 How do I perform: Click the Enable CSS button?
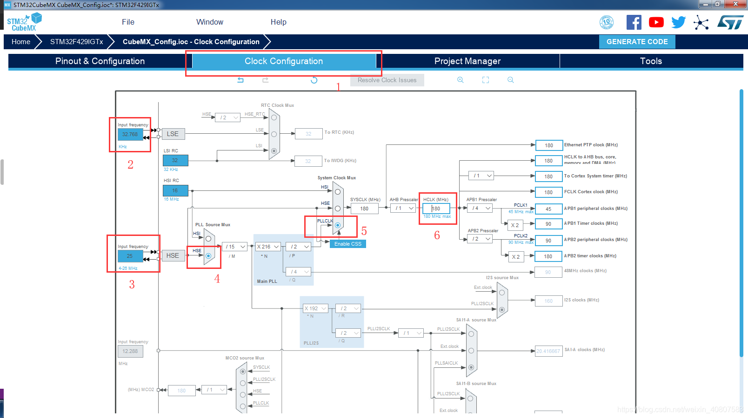coord(348,244)
